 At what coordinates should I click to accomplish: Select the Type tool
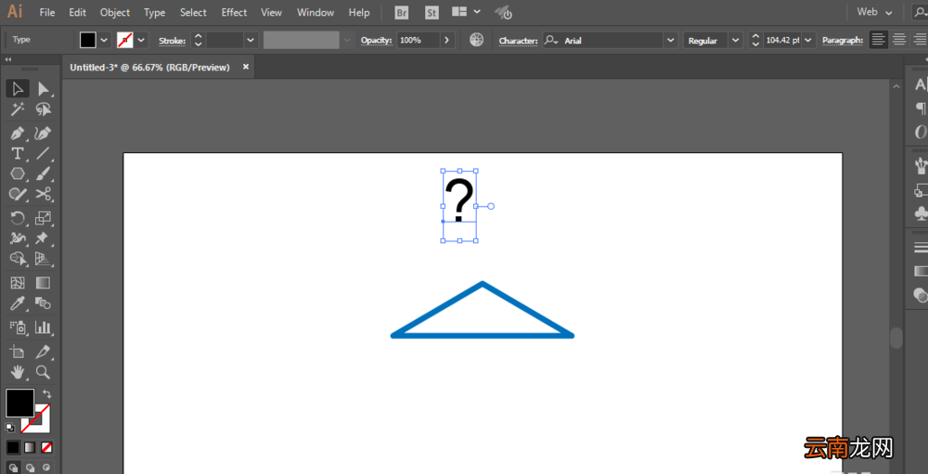(x=18, y=154)
